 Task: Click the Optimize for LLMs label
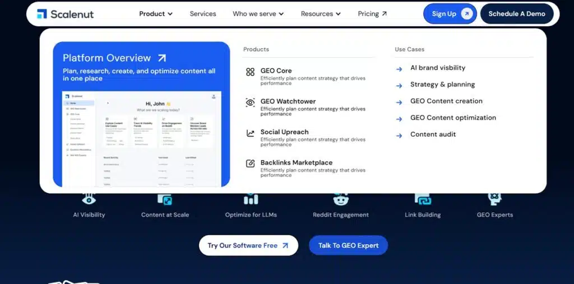point(251,215)
